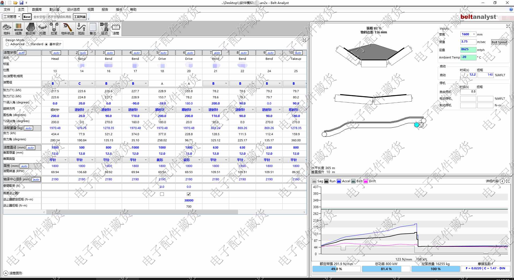Toggle the Run legend icon
514x280 pixels.
pos(326,181)
